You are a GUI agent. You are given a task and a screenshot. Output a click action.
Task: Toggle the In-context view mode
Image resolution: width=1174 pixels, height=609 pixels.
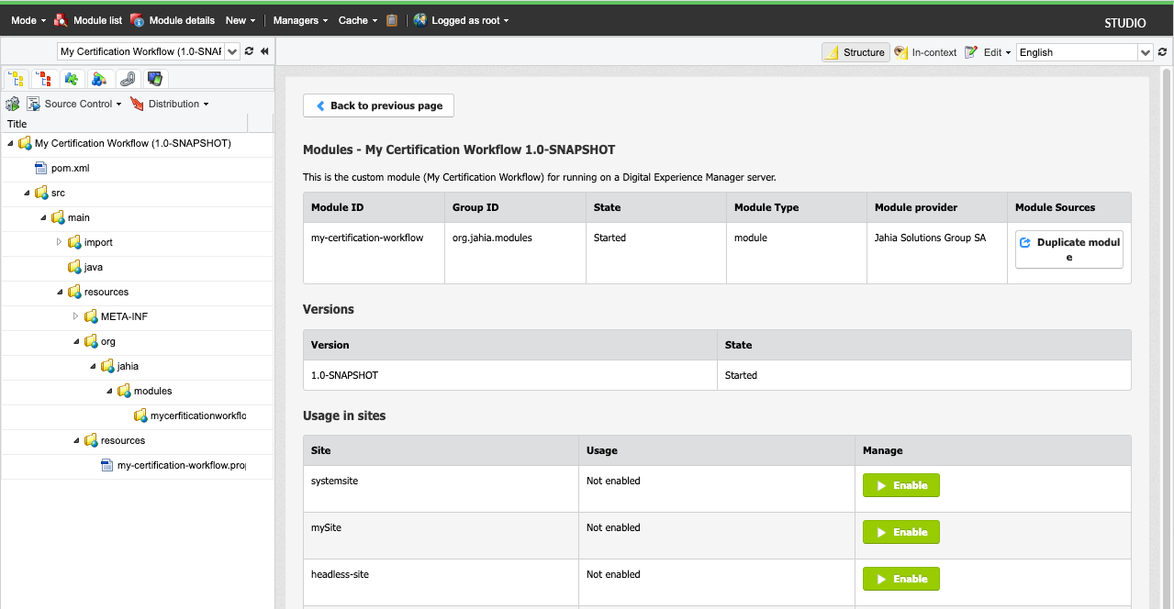[x=925, y=52]
